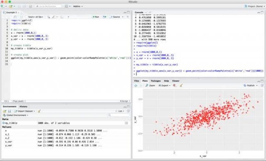Viewport: 266px width, 161px height.
Task: Click the Publish button
Action: (249, 85)
